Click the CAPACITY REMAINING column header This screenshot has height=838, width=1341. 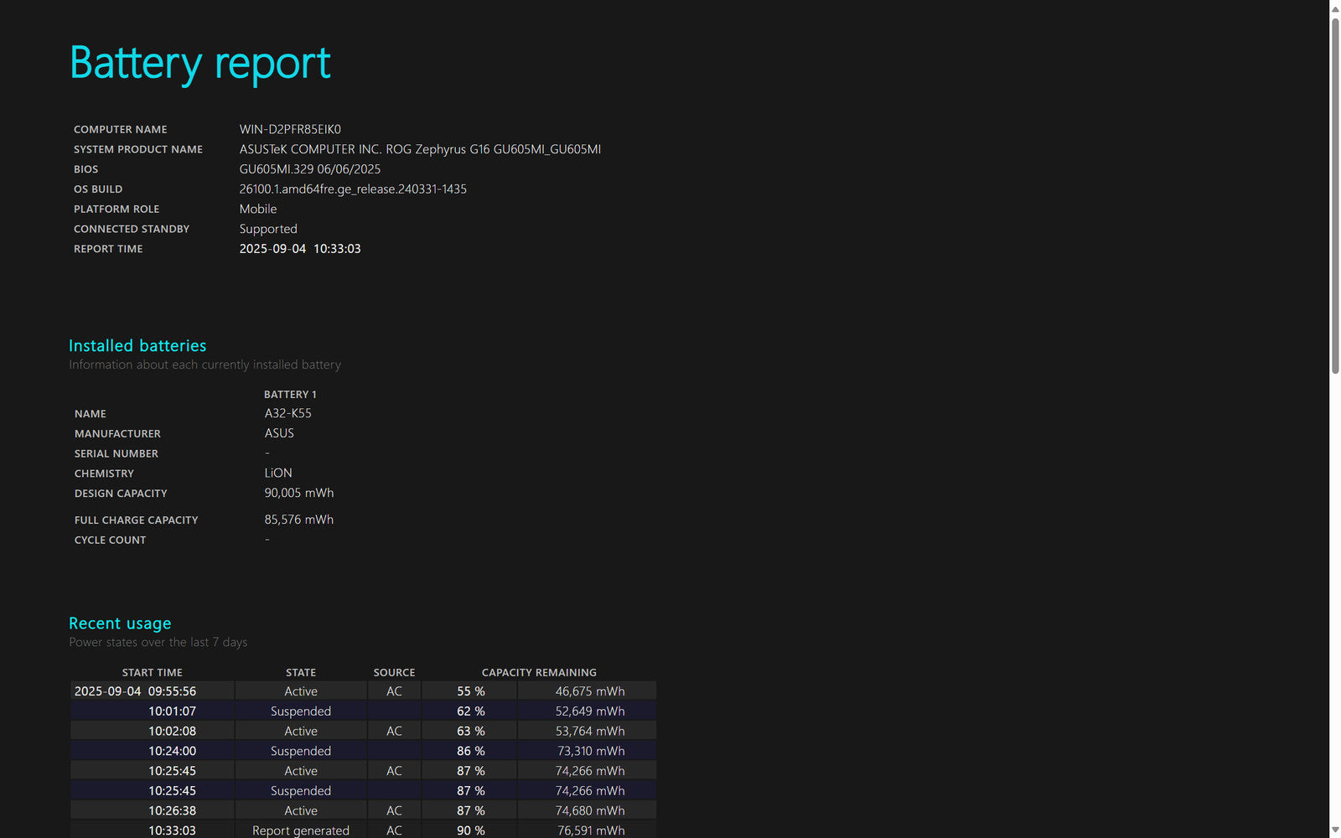(539, 672)
